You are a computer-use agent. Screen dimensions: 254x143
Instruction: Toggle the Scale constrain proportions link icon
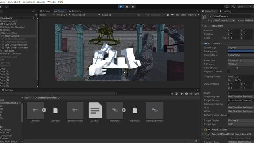click(x=225, y=38)
